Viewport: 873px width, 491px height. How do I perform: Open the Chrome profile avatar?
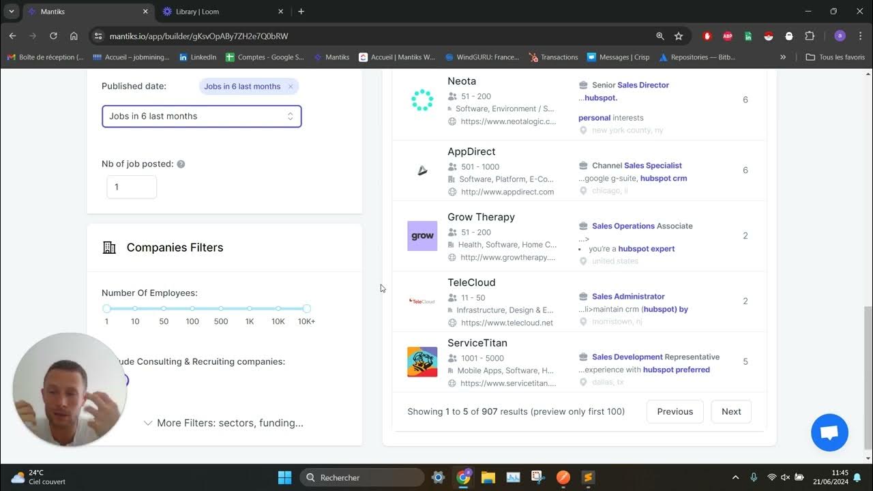tap(840, 36)
